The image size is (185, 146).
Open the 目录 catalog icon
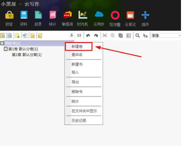pyautogui.click(x=38, y=15)
